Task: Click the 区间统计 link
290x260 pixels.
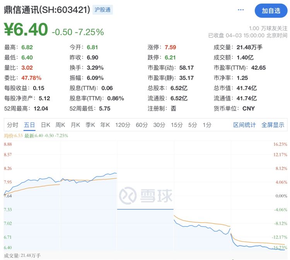Action: pyautogui.click(x=244, y=125)
